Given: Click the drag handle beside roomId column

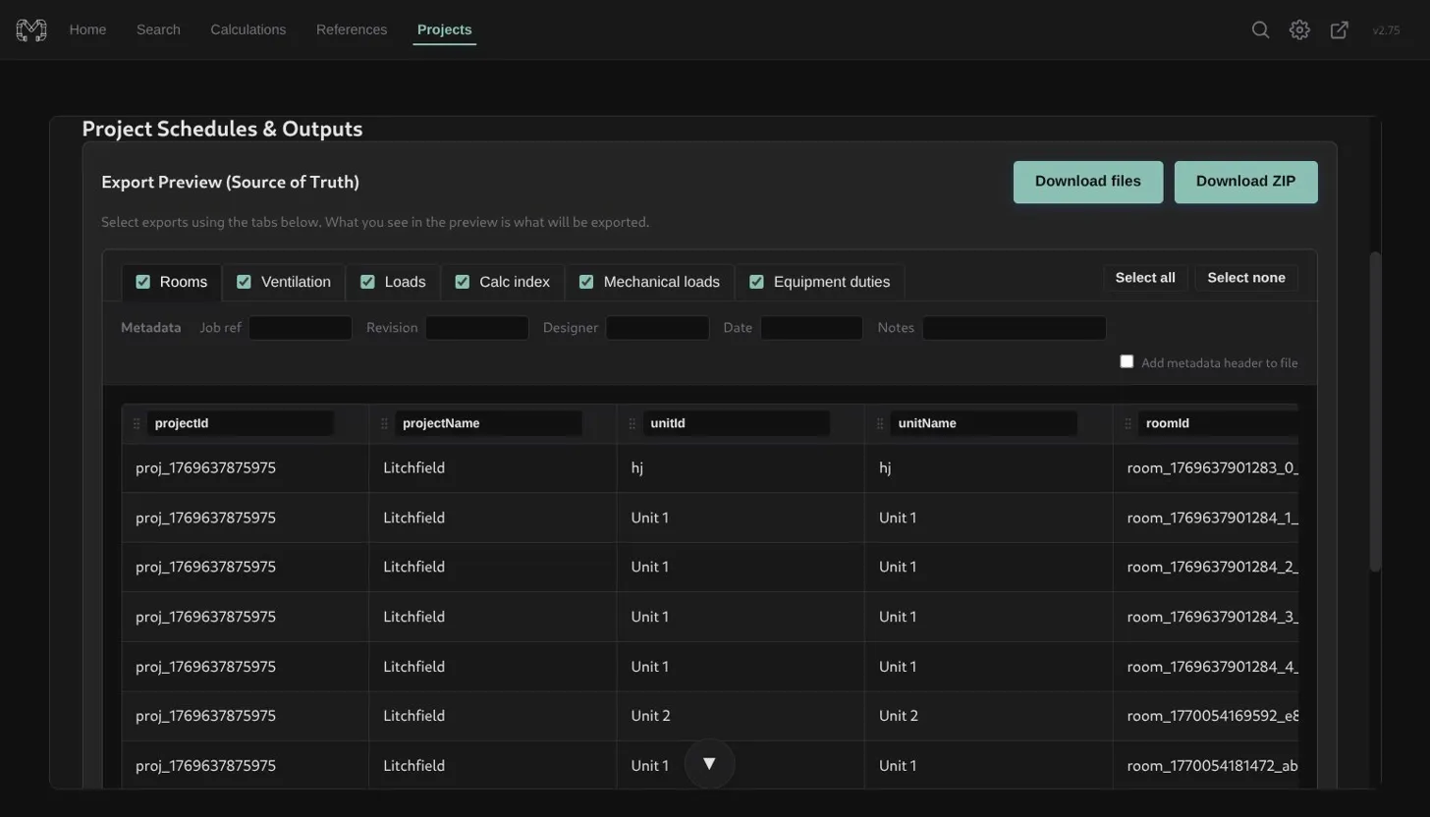Looking at the screenshot, I should 1127,423.
